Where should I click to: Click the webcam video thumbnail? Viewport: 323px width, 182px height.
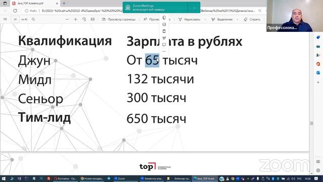(295, 16)
